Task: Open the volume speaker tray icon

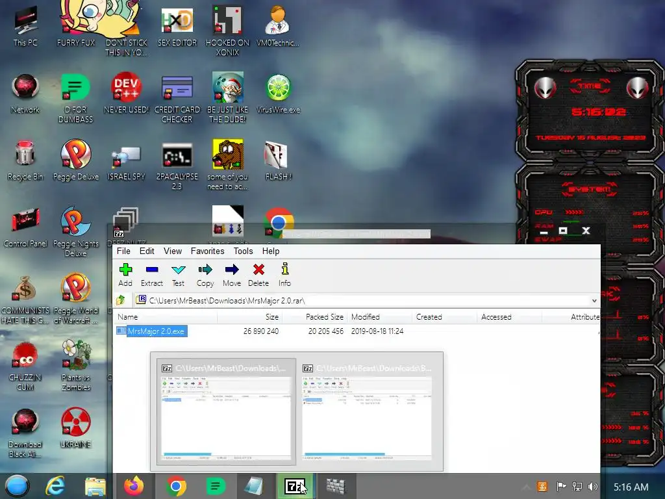Action: (x=593, y=487)
